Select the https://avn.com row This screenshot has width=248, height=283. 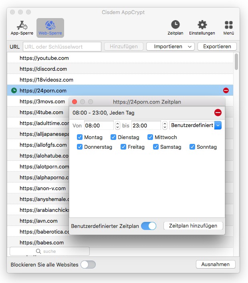pos(38,221)
